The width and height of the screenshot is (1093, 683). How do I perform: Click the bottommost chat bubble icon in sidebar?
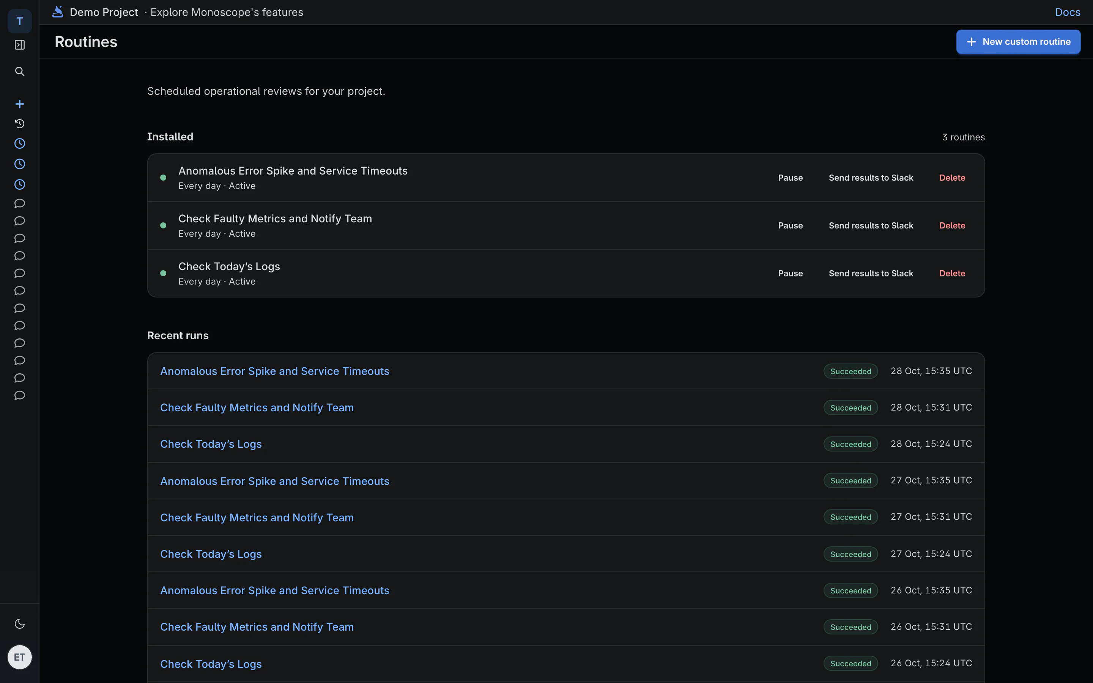pyautogui.click(x=19, y=395)
